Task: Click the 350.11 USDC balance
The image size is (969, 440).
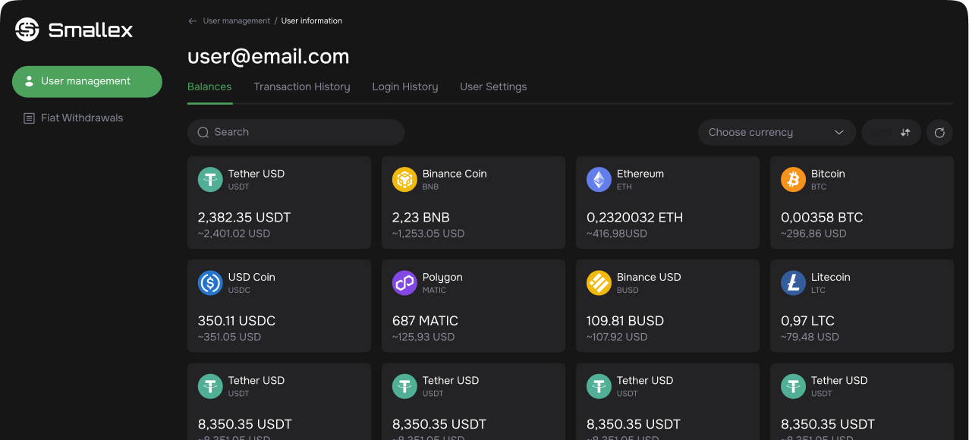Action: pos(237,321)
